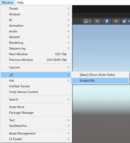This screenshot has height=143, width=130.
Task: Select the _lil menu entry
Action: coord(36,75)
